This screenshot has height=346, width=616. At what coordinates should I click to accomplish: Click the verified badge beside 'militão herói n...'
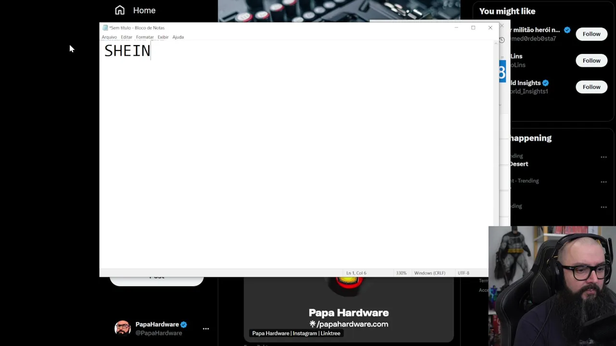(567, 30)
